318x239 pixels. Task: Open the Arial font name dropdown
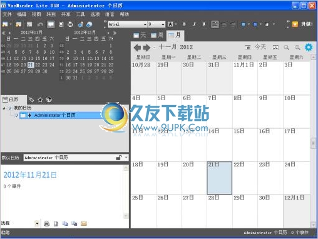tap(145, 24)
